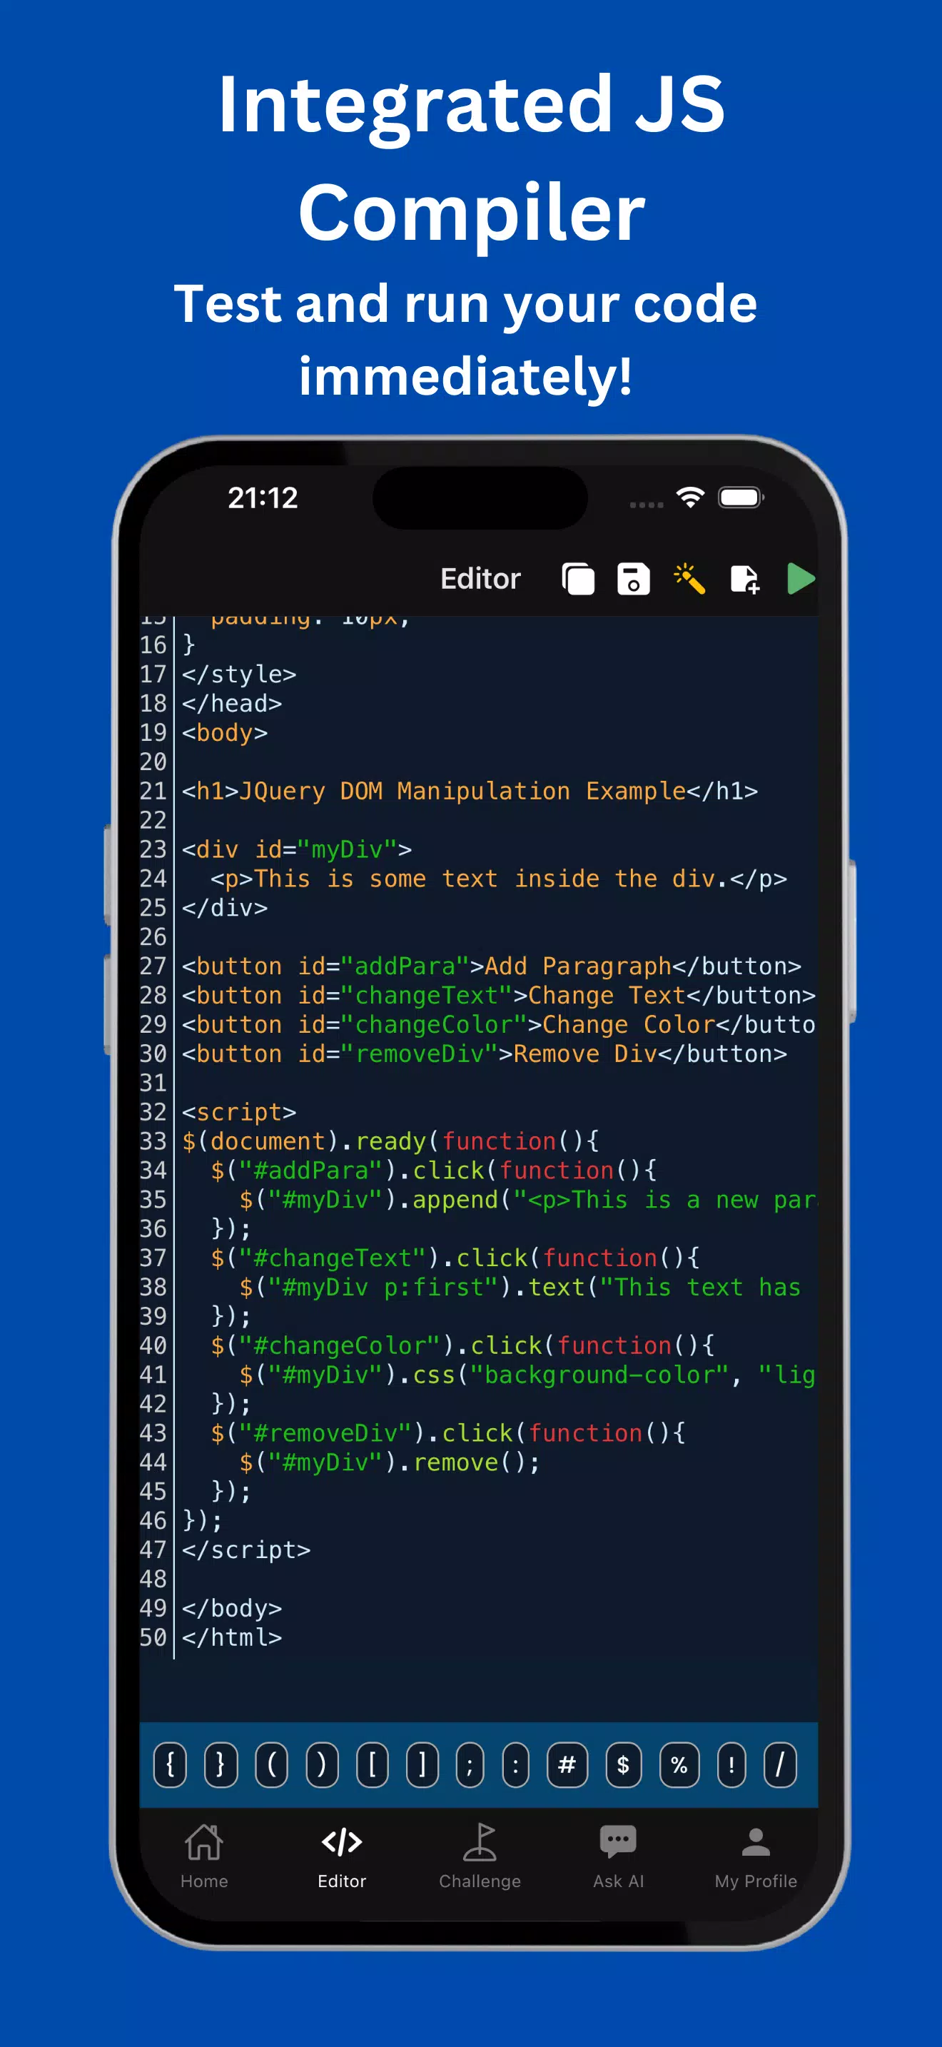
Task: Click the $("#addPara").click line
Action: (434, 1171)
